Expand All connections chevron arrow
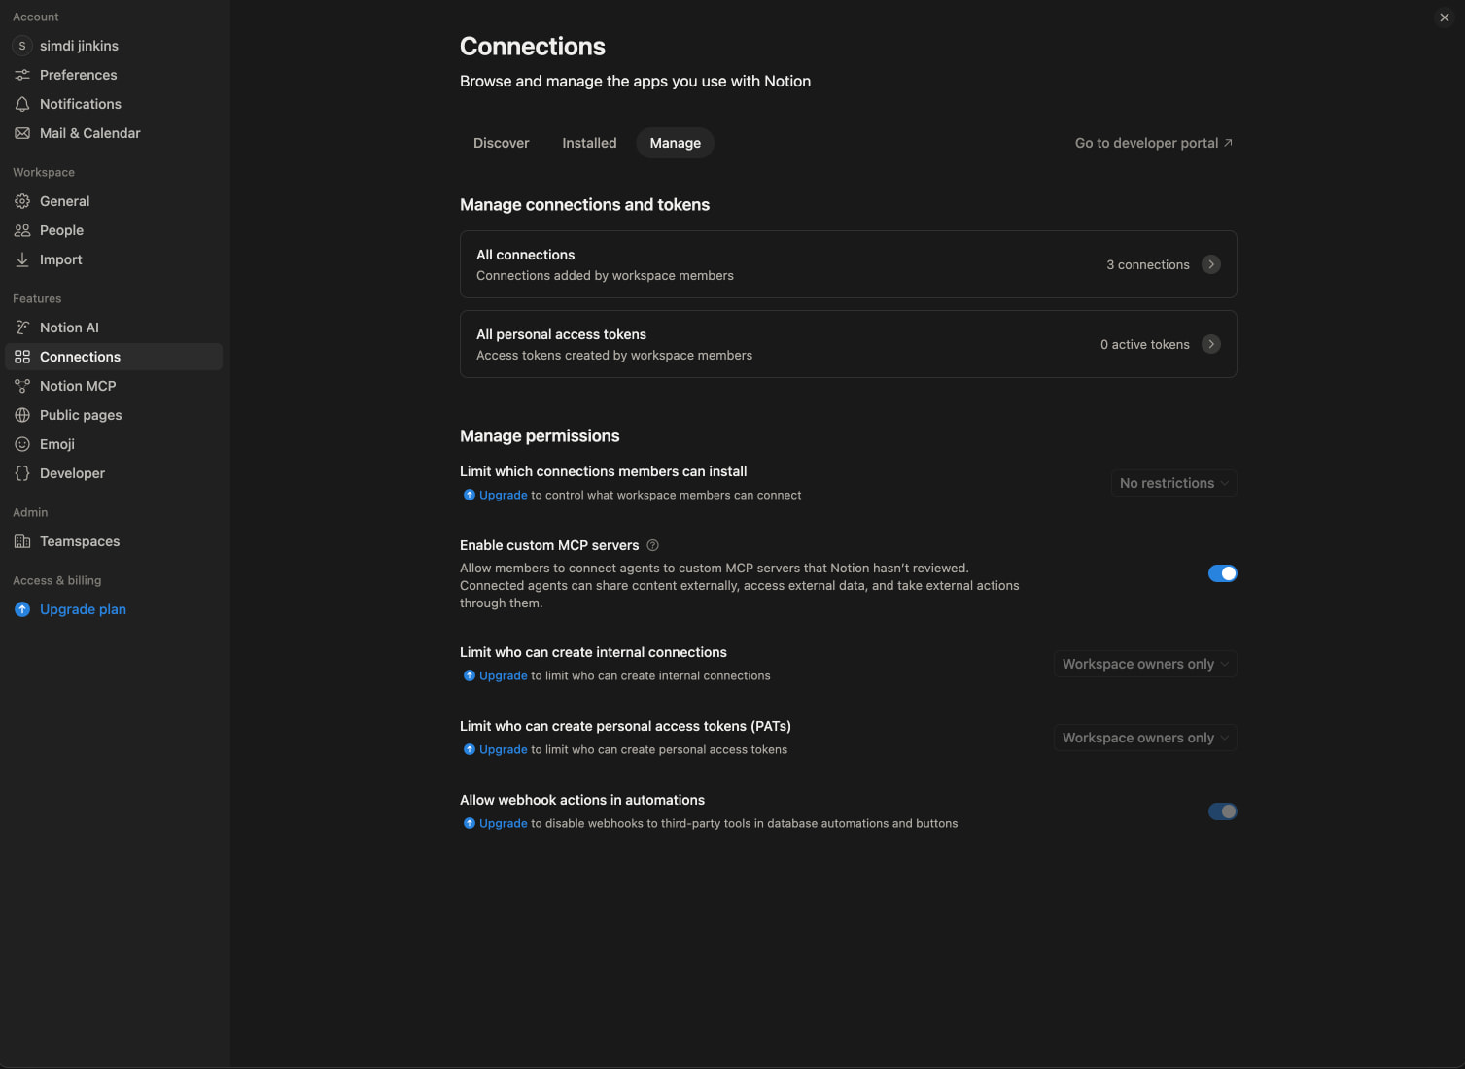The image size is (1465, 1069). click(1211, 264)
